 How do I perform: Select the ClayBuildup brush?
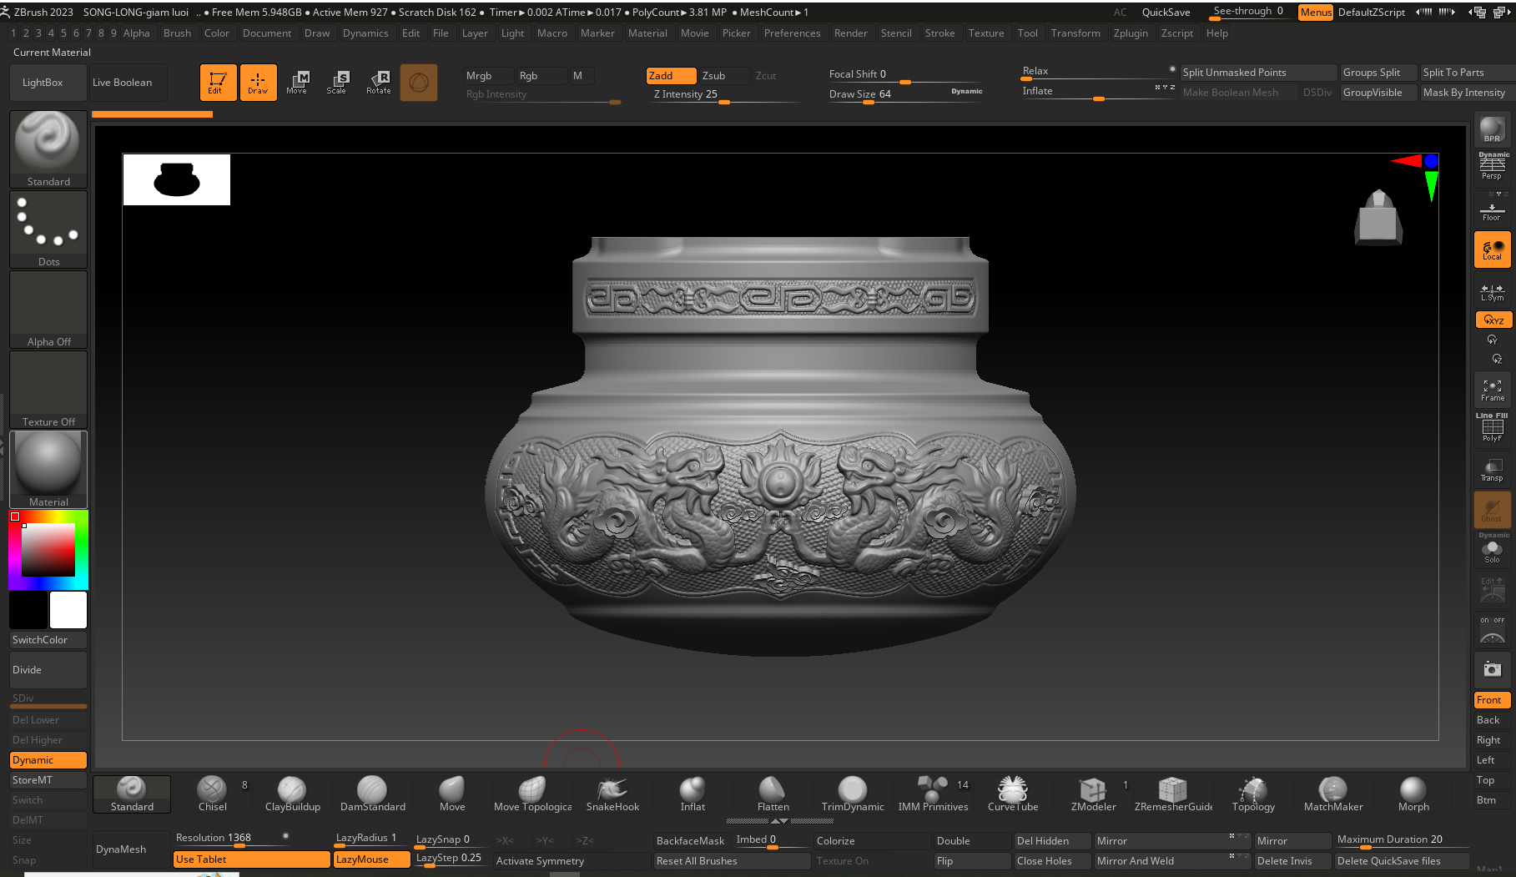(292, 793)
